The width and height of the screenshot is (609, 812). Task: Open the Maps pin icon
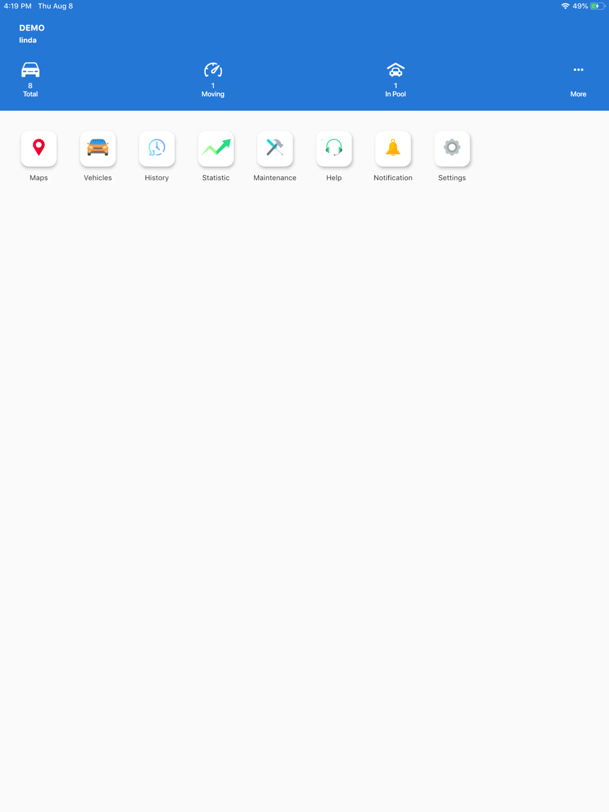click(38, 148)
